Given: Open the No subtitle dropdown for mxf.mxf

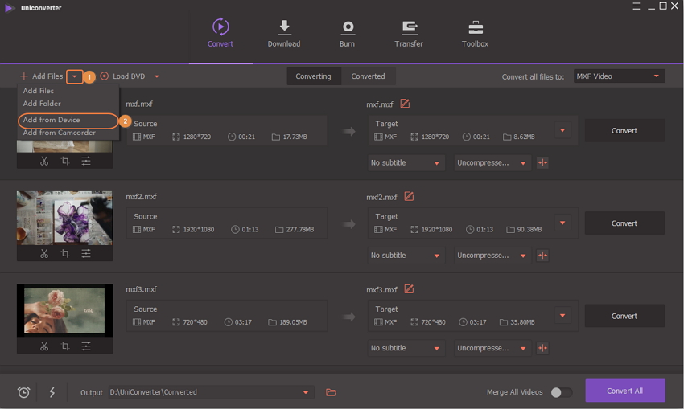Looking at the screenshot, I should pos(406,162).
